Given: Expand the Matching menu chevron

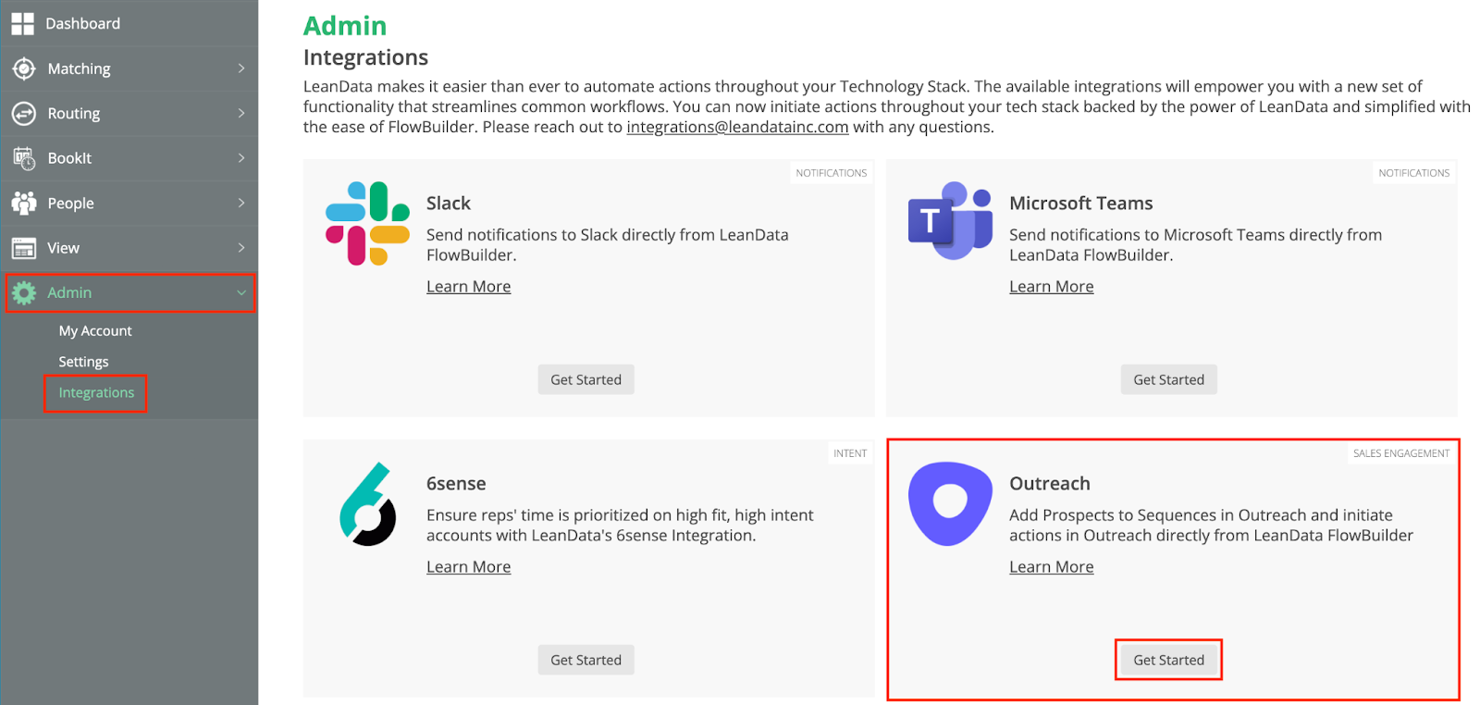Looking at the screenshot, I should pyautogui.click(x=241, y=68).
